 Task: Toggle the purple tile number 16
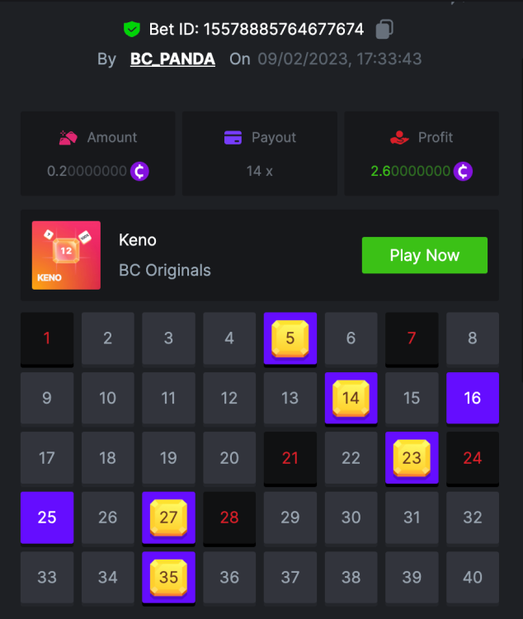coord(473,398)
